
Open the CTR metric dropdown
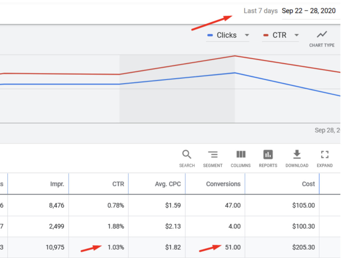(281, 35)
